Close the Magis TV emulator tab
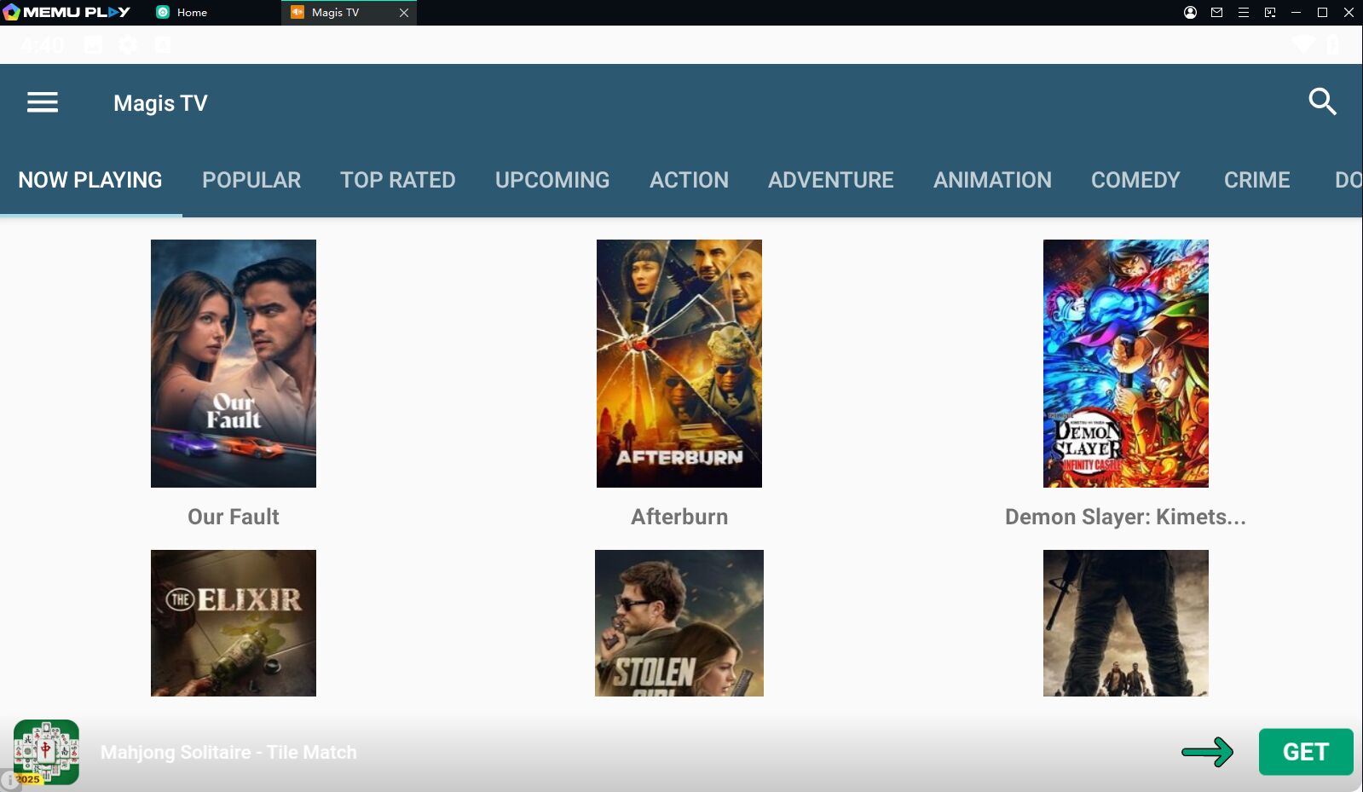 (x=404, y=13)
